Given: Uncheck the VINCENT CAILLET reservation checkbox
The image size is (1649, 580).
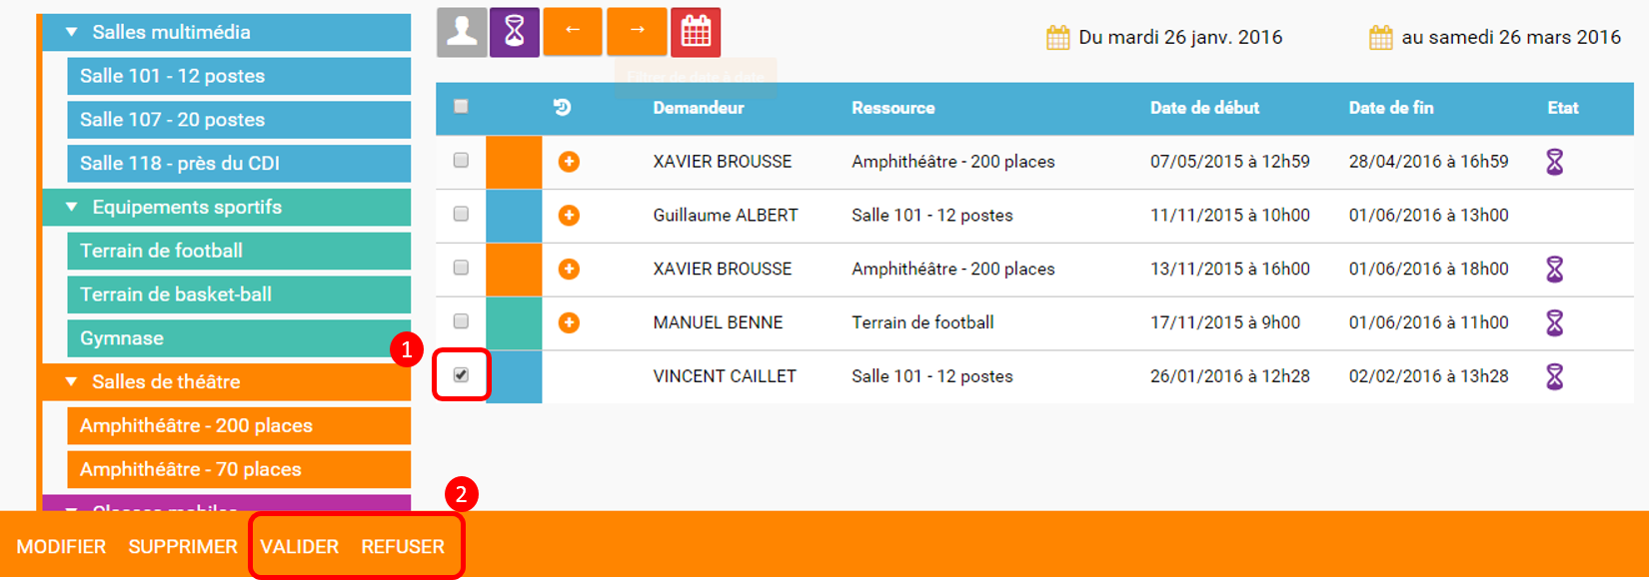Looking at the screenshot, I should tap(461, 375).
